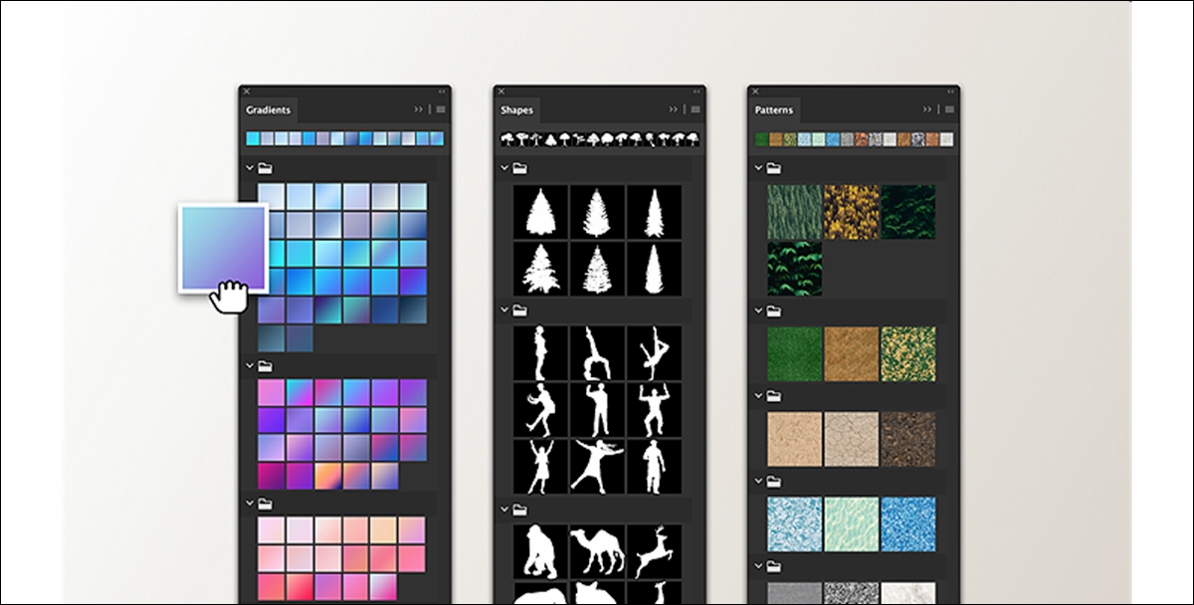Click the enlarged blue-purple gradient swatch under the hand
The width and height of the screenshot is (1194, 605).
(223, 248)
